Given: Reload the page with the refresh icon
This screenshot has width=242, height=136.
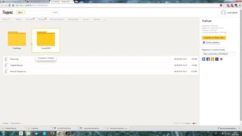Looking at the screenshot, I should click(9, 5).
